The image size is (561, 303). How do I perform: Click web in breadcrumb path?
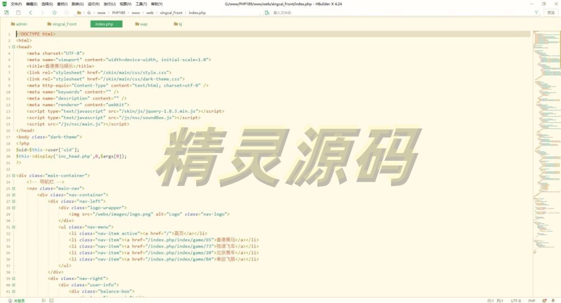point(150,13)
